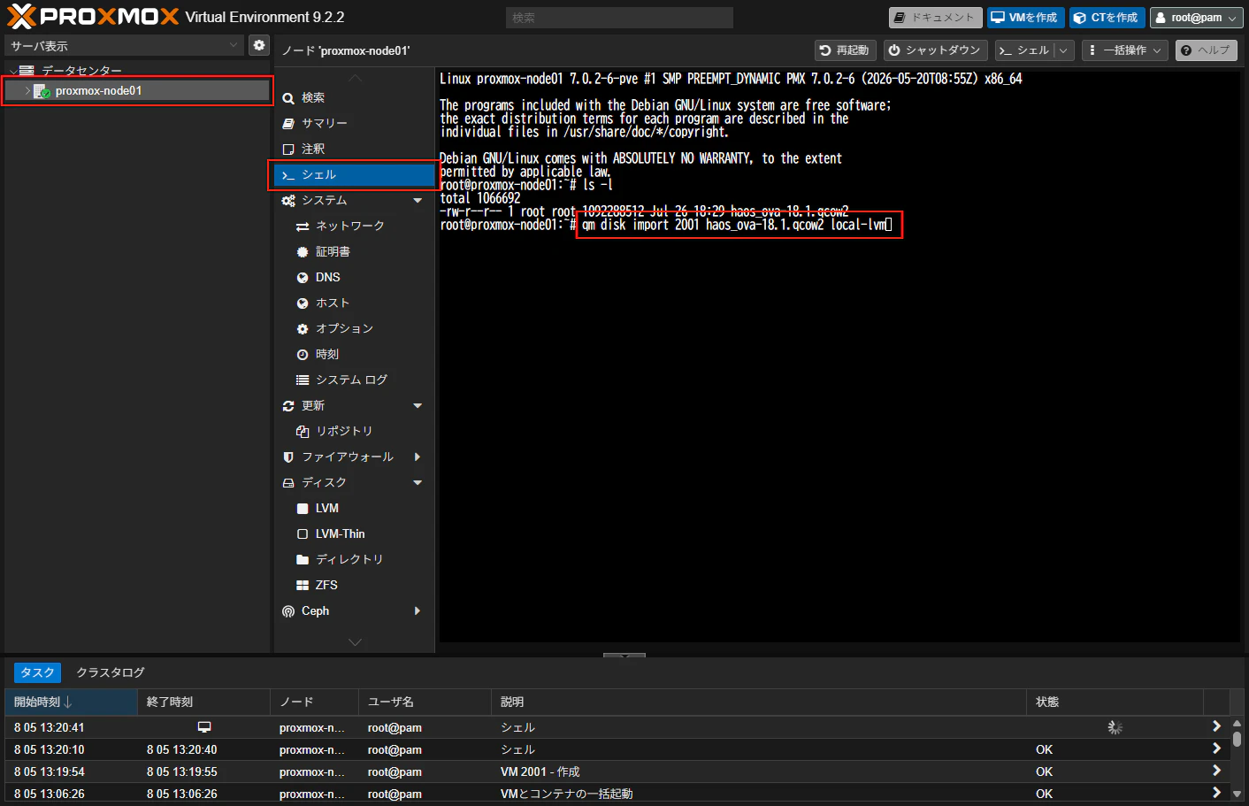Viewport: 1249px width, 806px height.
Task: Click VMを作成 create VM button
Action: (1025, 18)
